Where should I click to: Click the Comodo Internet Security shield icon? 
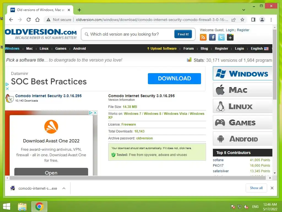(10, 98)
